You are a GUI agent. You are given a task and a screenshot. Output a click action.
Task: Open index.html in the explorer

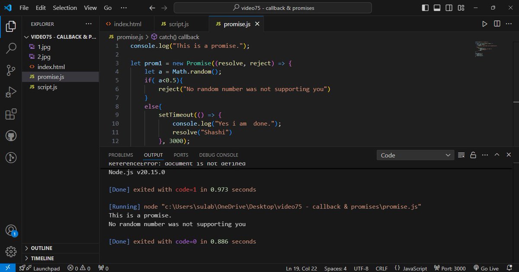(61, 67)
